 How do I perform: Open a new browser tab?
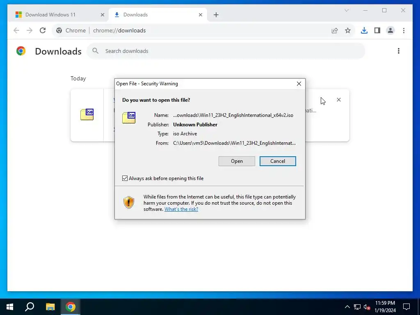tap(216, 15)
